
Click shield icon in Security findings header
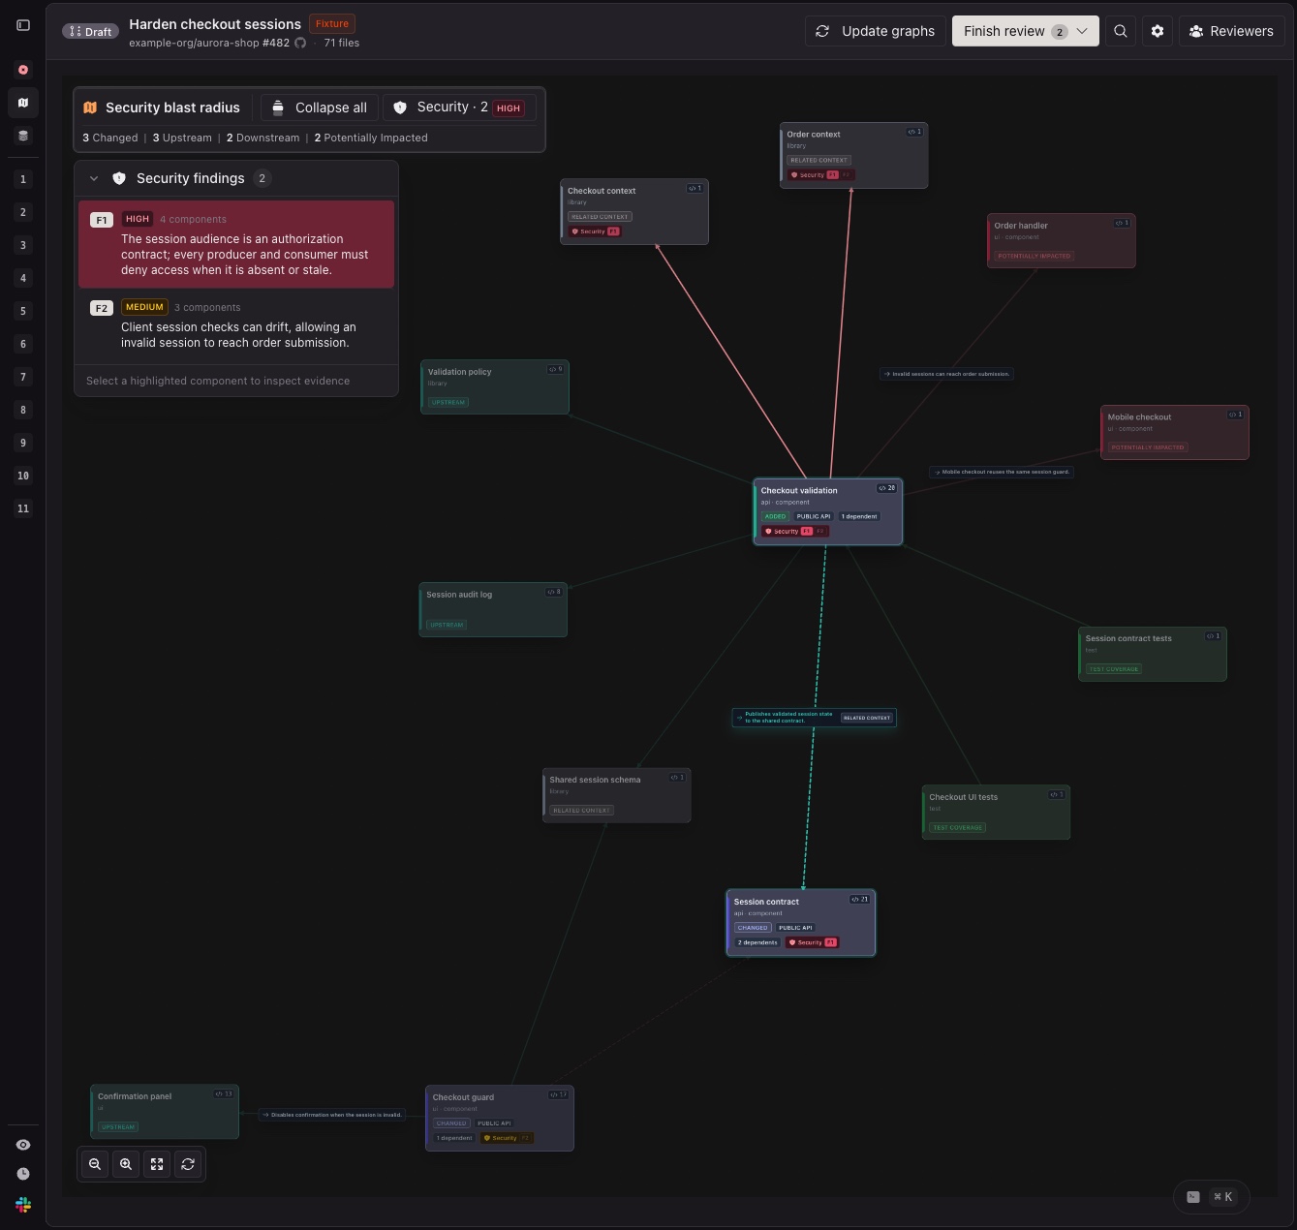tap(119, 178)
